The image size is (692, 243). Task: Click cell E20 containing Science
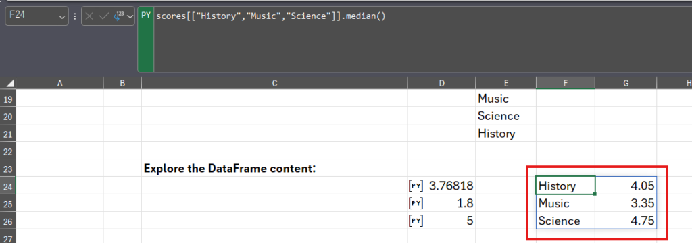(x=505, y=116)
